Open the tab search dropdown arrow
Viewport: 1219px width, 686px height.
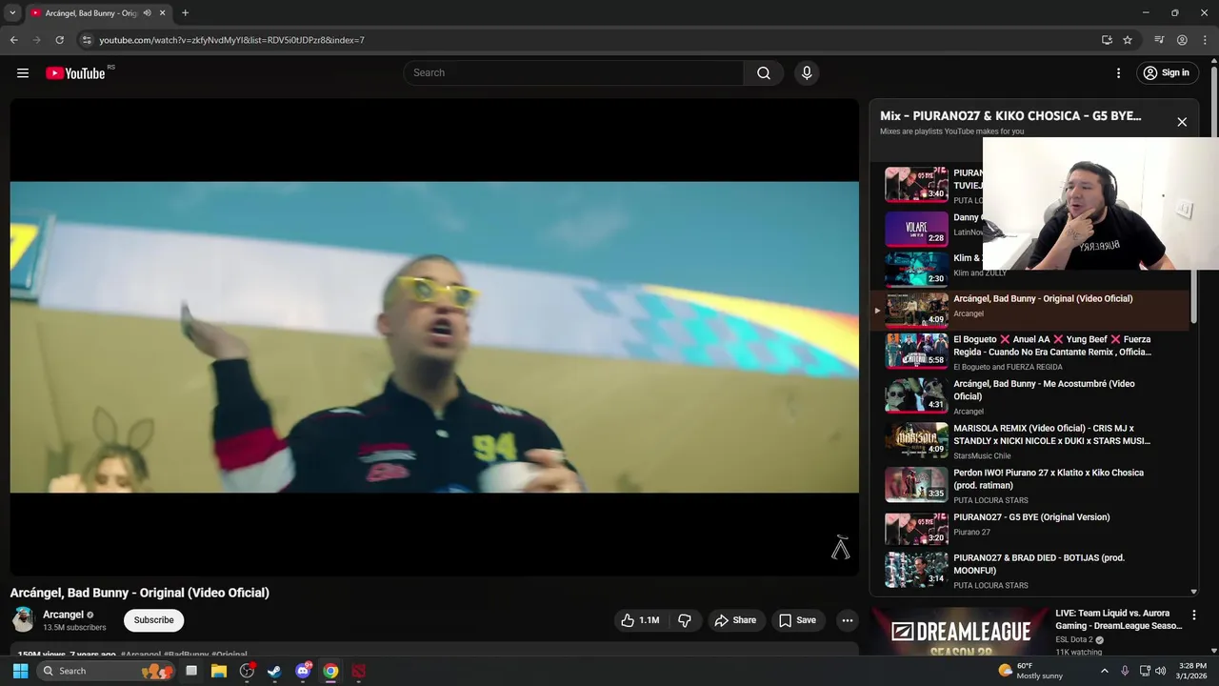pos(12,13)
